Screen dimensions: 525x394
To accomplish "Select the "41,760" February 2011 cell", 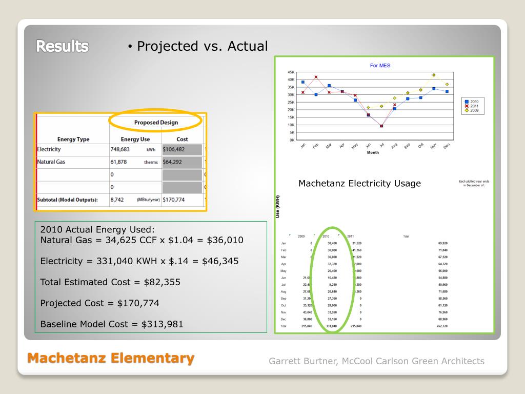I will (x=357, y=250).
